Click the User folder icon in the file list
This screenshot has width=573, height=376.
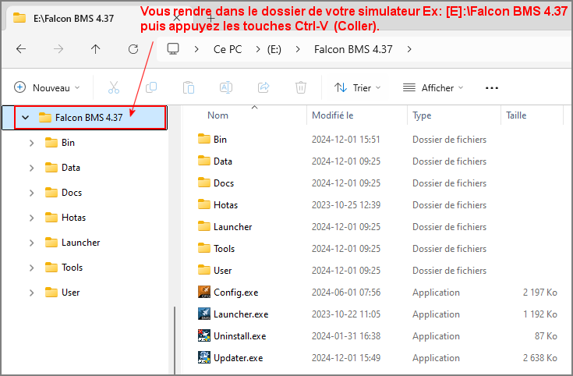click(x=204, y=270)
